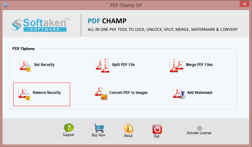Image resolution: width=252 pixels, height=147 pixels.
Task: Click the Activate License text
Action: (x=199, y=133)
